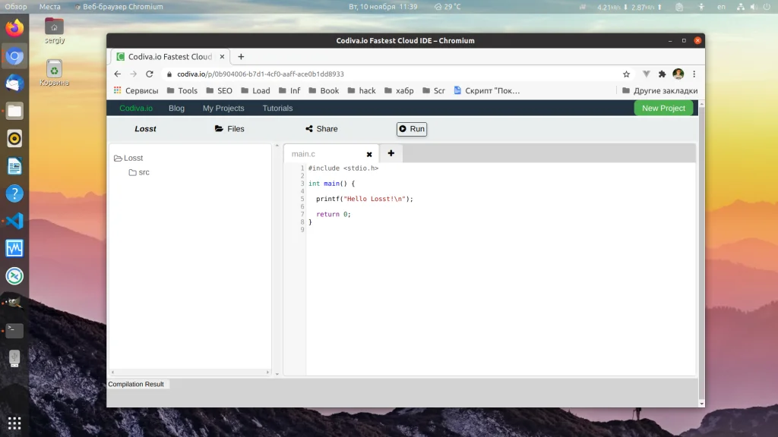Open the Files menu
The image size is (778, 437).
click(x=229, y=129)
